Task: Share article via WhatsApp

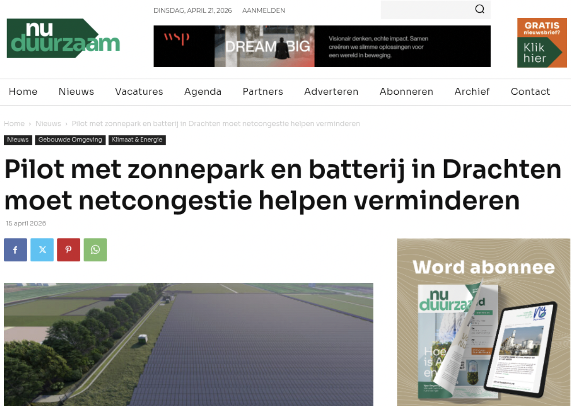Action: (x=95, y=250)
